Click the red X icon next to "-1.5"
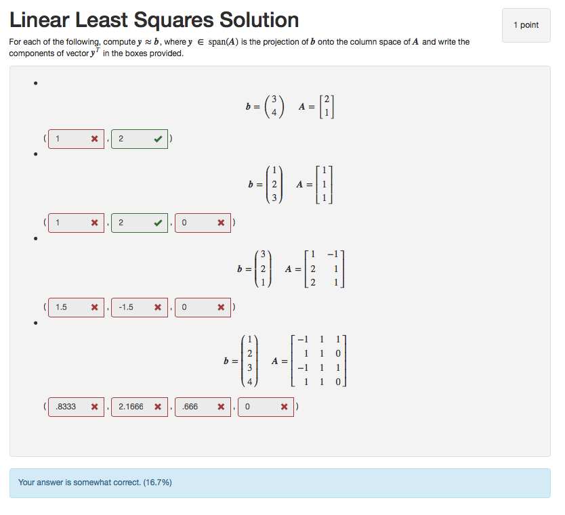 coord(156,307)
